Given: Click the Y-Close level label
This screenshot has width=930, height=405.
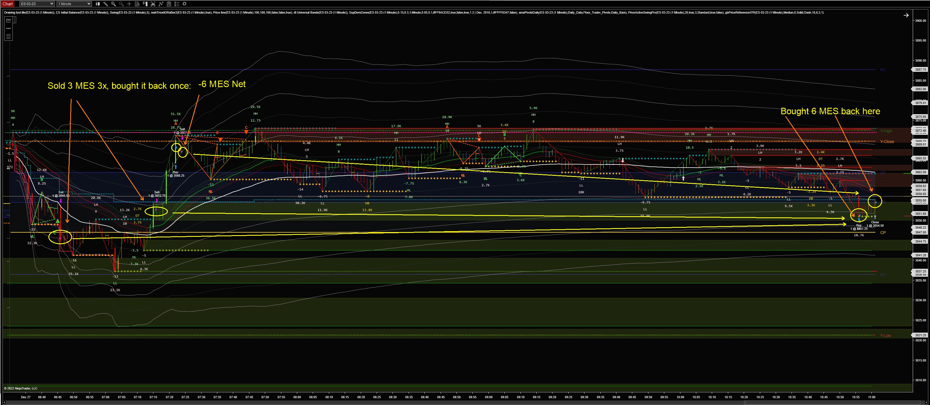Looking at the screenshot, I should 887,142.
